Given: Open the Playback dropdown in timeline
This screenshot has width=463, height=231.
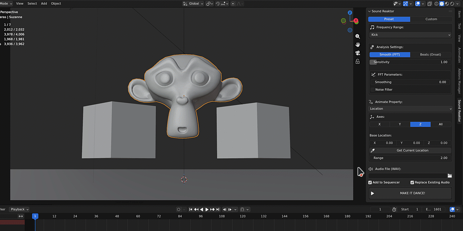Looking at the screenshot, I should click(x=19, y=209).
